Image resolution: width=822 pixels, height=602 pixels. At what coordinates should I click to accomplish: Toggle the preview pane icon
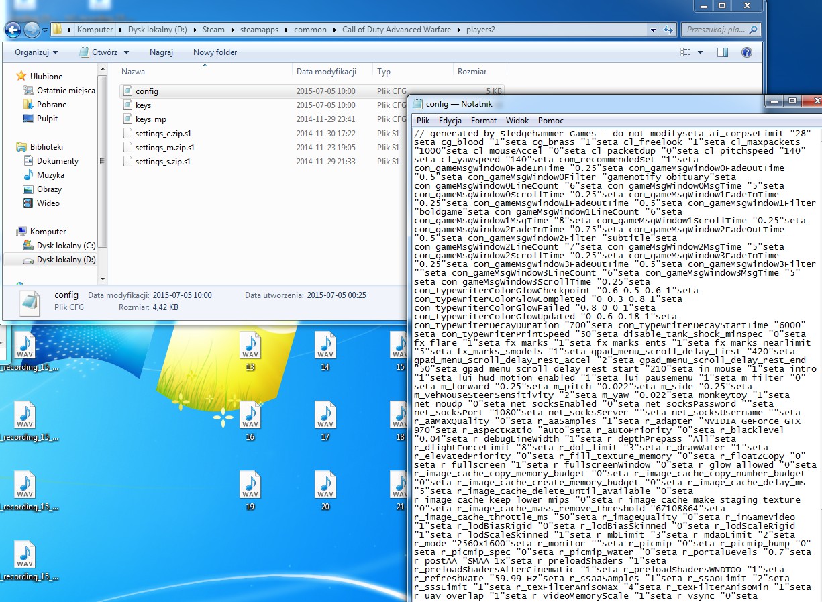pos(723,52)
